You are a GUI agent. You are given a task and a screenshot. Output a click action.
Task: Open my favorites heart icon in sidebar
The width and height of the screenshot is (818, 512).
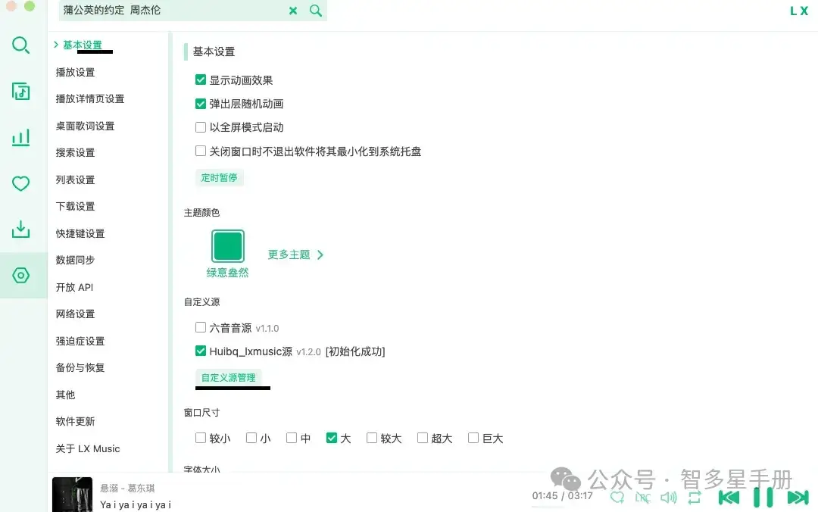21,183
